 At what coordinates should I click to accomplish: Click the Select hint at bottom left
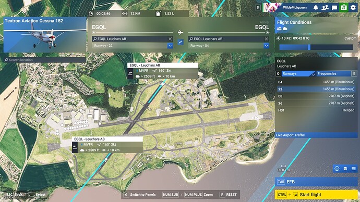click(x=37, y=195)
